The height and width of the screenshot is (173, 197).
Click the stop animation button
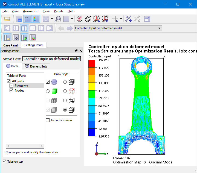[33, 28]
